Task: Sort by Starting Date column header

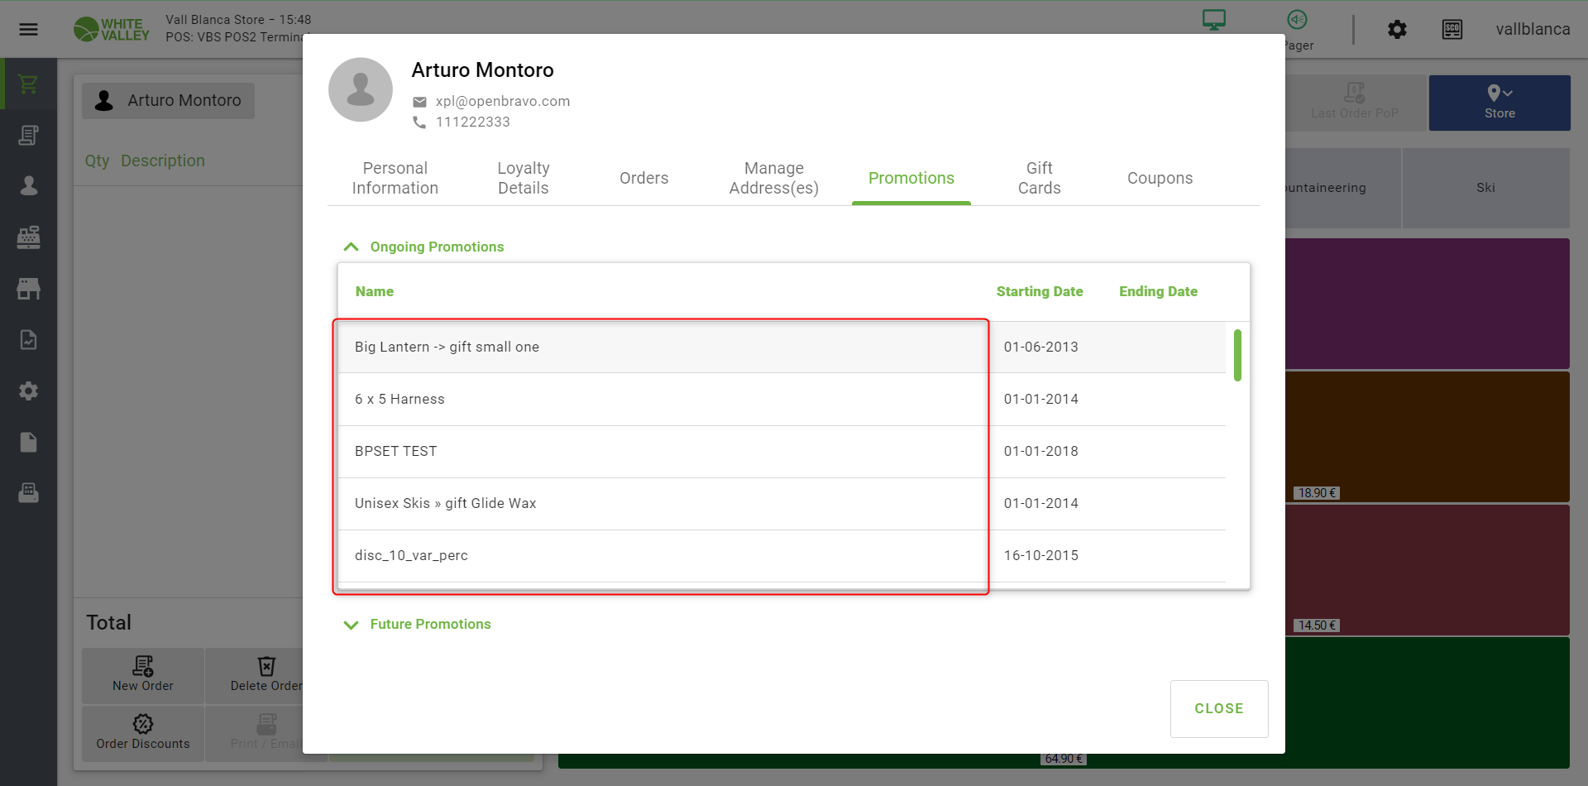Action: (x=1039, y=292)
